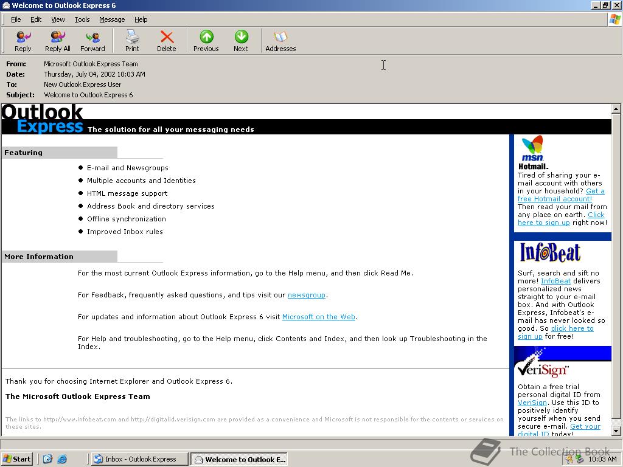
Task: Open the File menu
Action: [x=16, y=19]
